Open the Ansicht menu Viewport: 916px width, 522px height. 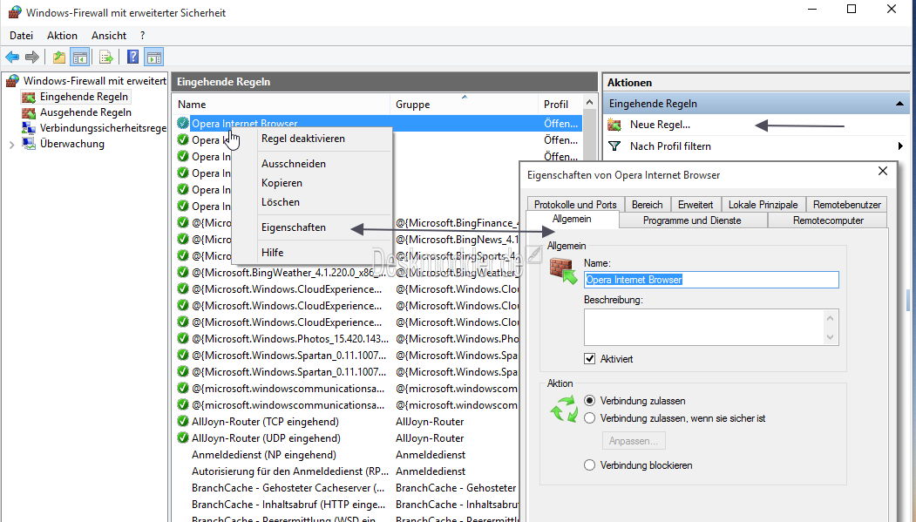[x=109, y=36]
